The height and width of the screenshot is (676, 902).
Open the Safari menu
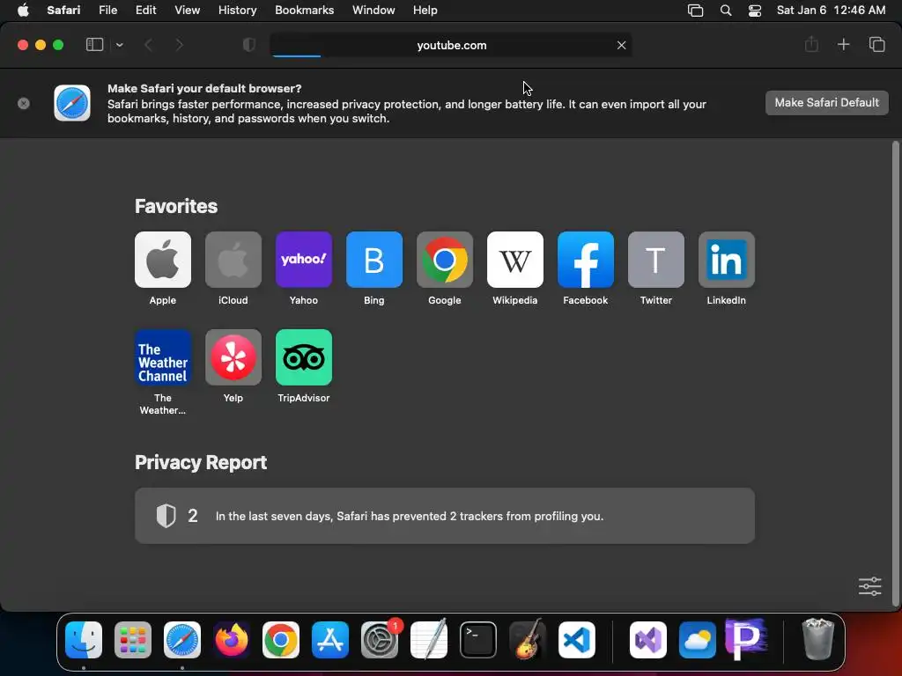click(63, 11)
